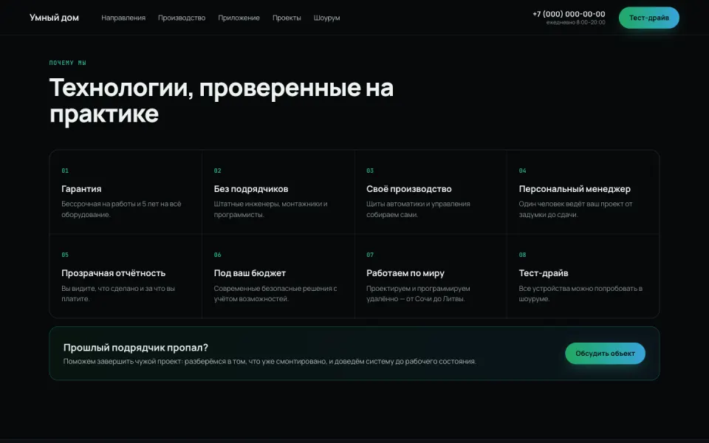The height and width of the screenshot is (443, 709).
Task: Select the Шоурум nav menu item
Action: 326,18
